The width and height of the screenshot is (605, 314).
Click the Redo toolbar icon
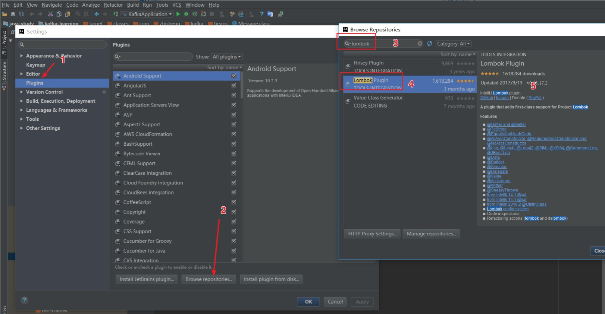pyautogui.click(x=40, y=14)
